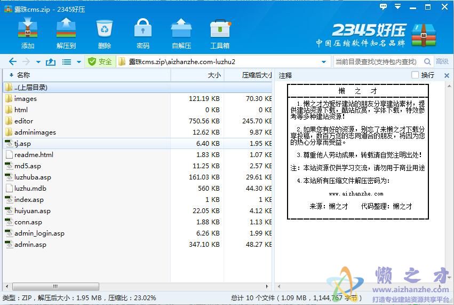Image resolution: width=454 pixels, height=305 pixels.
Task: Click the 347.10 KB size cell
Action: pyautogui.click(x=204, y=245)
